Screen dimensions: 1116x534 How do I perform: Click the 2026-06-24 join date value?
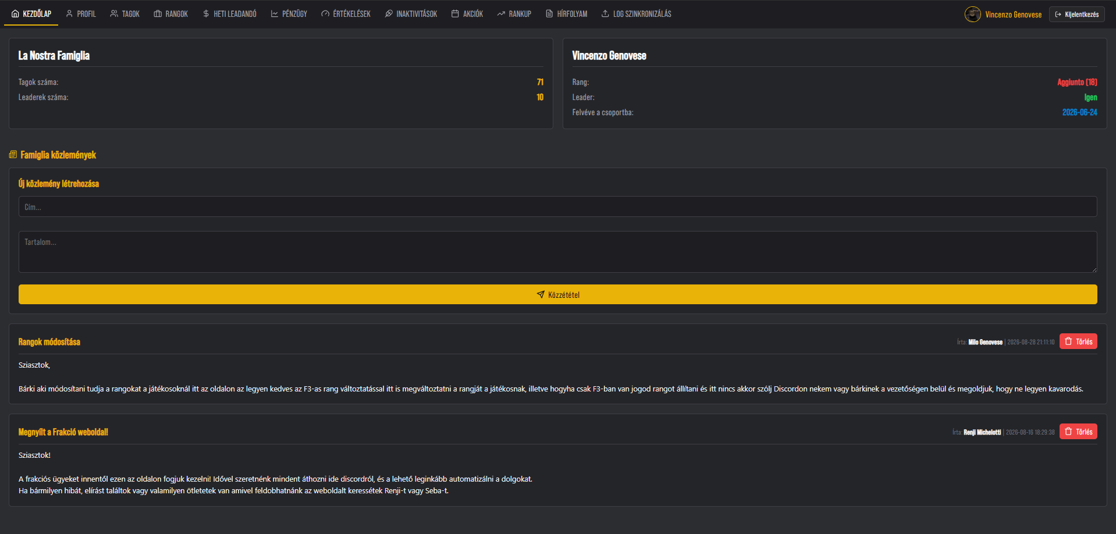(x=1079, y=112)
